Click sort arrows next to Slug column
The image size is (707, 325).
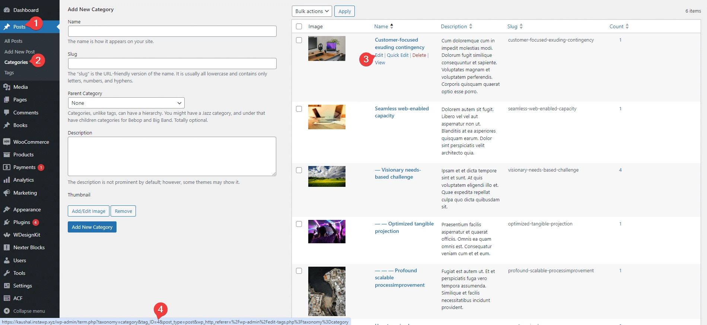coord(521,26)
